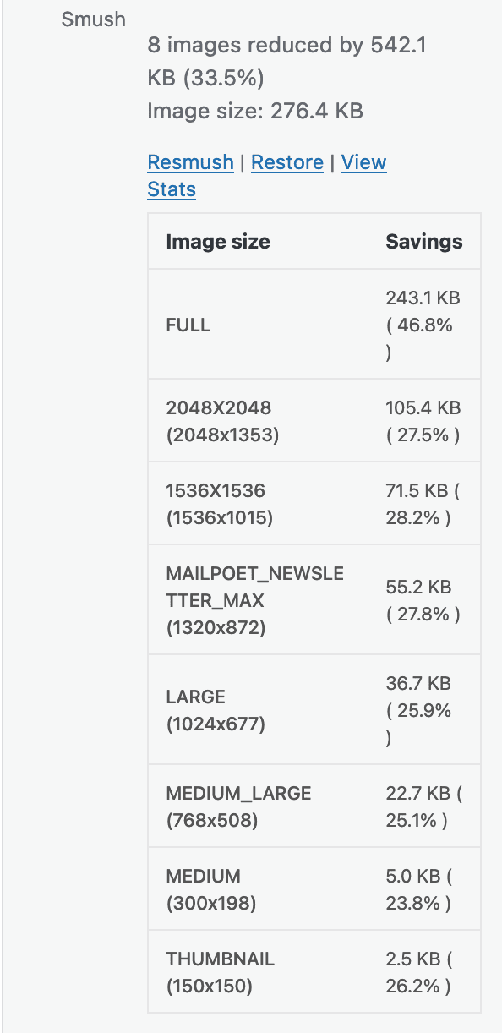The image size is (502, 1033).
Task: Collapse the table with View Stats link
Action: (267, 176)
